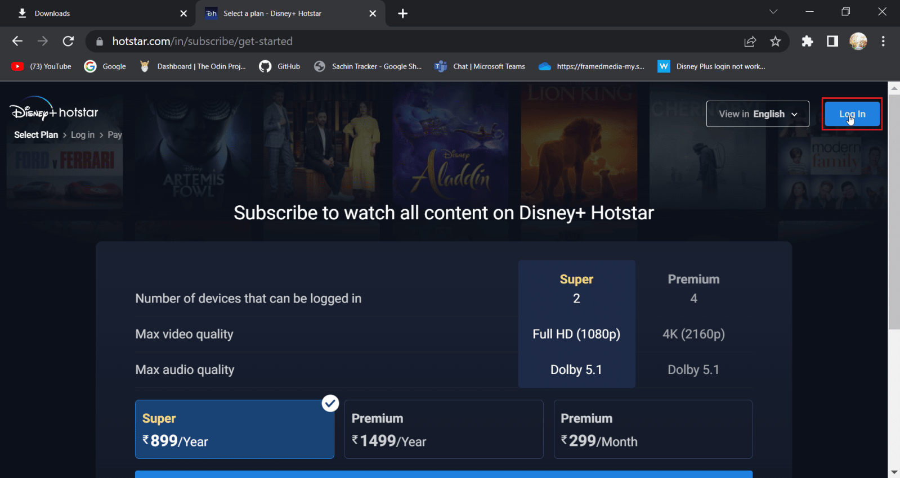Open Chrome's three-dot menu
Screen dimensions: 900x478
click(883, 41)
